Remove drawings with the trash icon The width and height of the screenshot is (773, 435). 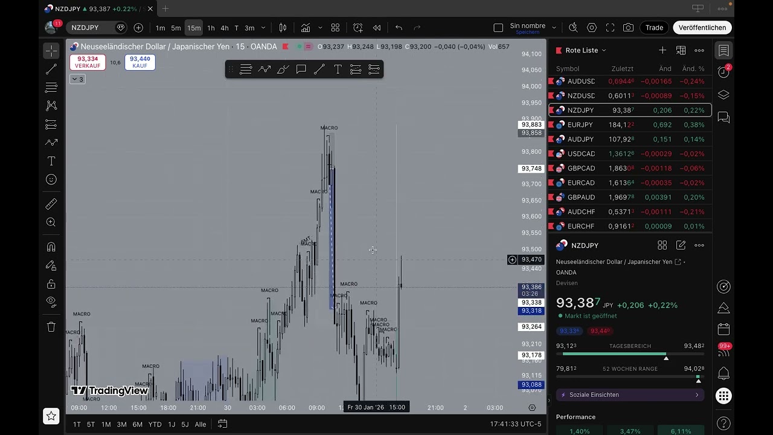pos(51,327)
